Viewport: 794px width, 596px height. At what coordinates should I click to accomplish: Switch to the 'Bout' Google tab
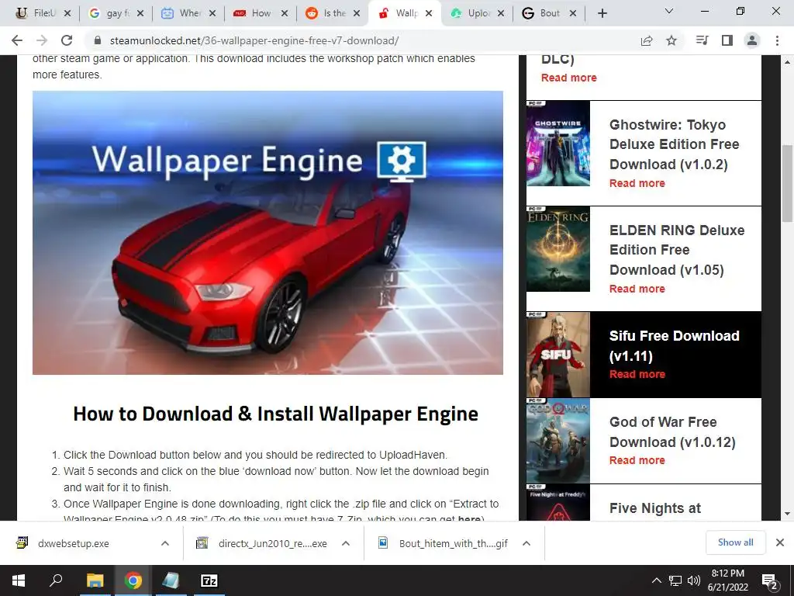(x=550, y=13)
